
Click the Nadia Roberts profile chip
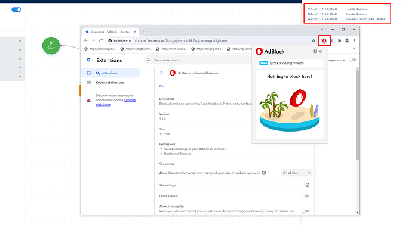tap(120, 40)
